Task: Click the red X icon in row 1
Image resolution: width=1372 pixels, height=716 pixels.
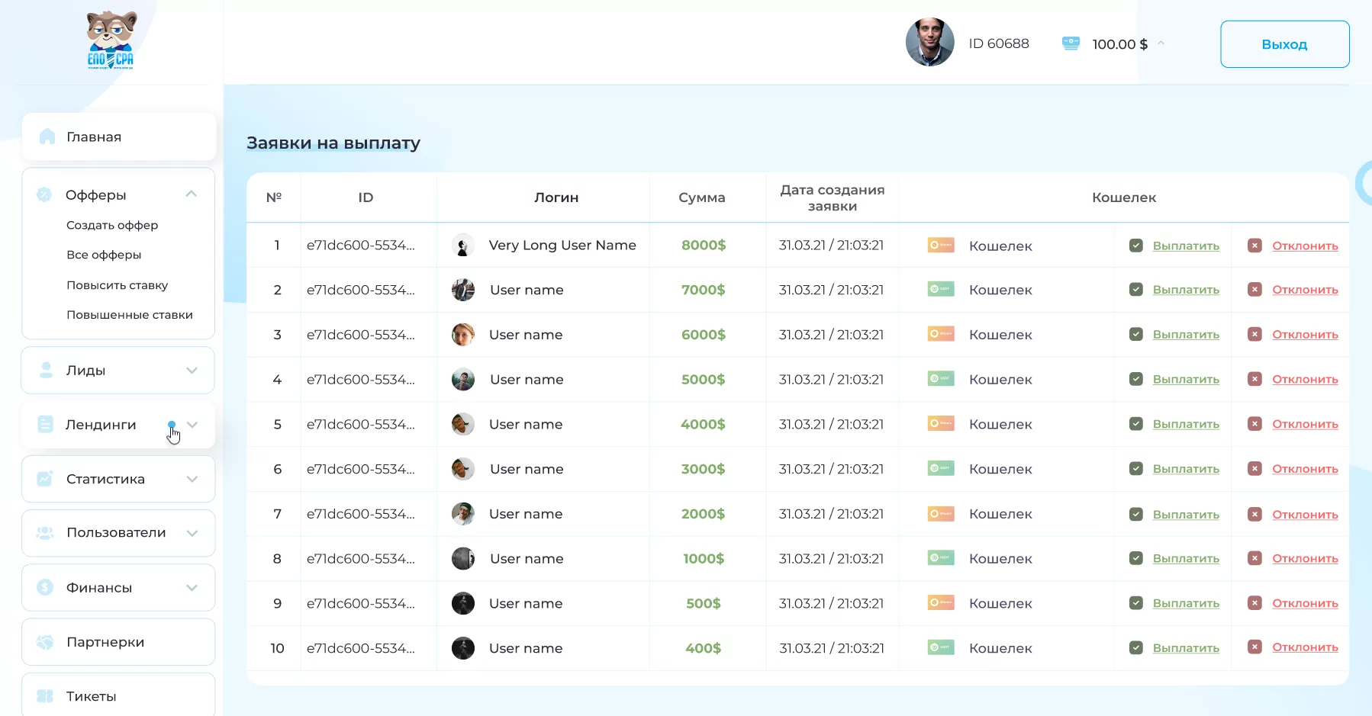Action: (x=1254, y=246)
